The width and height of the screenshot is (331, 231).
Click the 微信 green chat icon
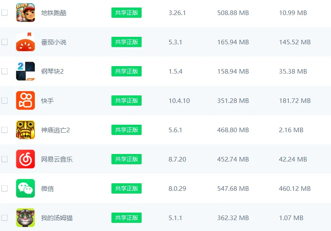coord(25,188)
